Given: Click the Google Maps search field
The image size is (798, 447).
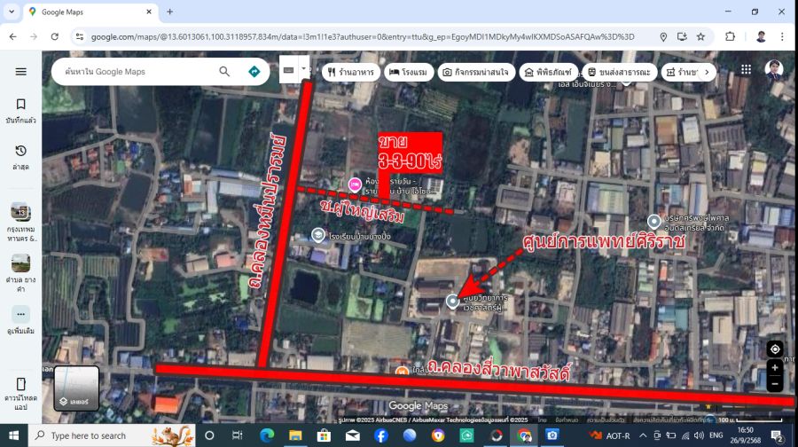Looking at the screenshot, I should pyautogui.click(x=133, y=72).
